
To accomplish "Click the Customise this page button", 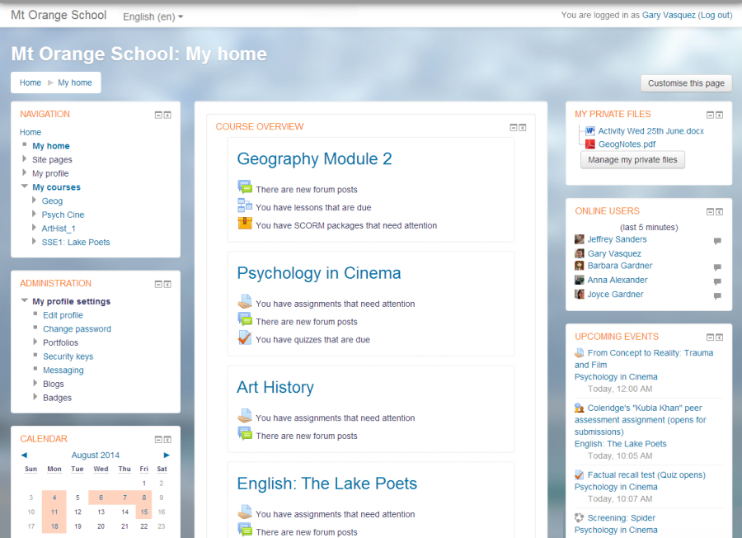I will pyautogui.click(x=686, y=83).
